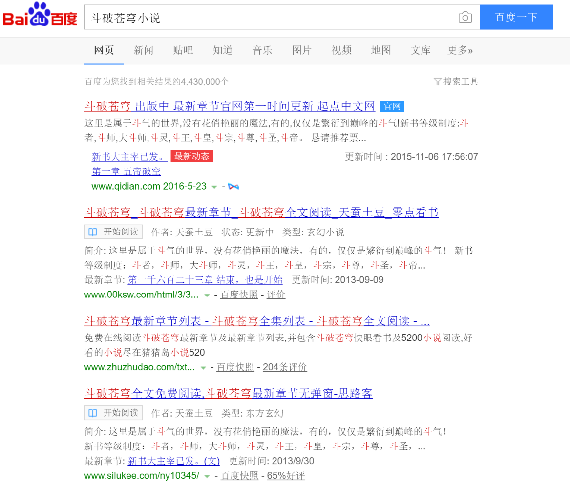Screen dimensions: 570x487
Task: Open 零点看书 斗破苍穹 result title
Action: click(261, 212)
